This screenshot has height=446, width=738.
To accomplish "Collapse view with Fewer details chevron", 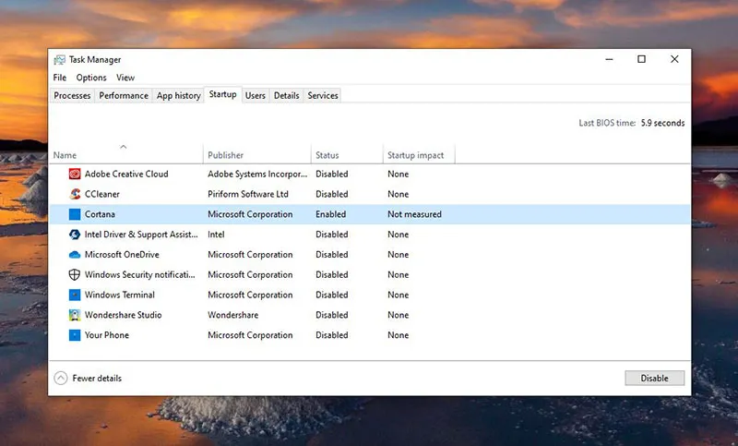I will 61,378.
